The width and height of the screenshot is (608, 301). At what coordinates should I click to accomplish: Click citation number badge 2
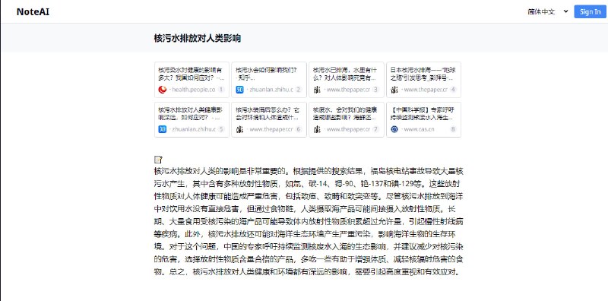(298, 90)
